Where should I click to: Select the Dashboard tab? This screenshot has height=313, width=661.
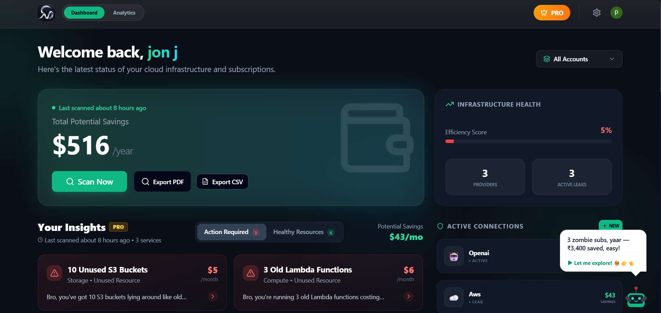(84, 12)
